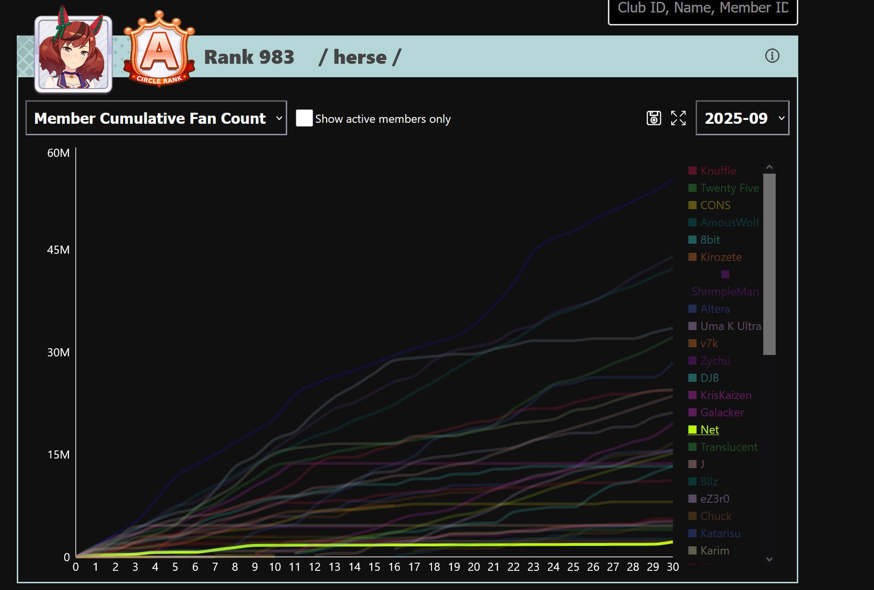
Task: Toggle the Kirozete series in the legend
Action: tap(715, 257)
